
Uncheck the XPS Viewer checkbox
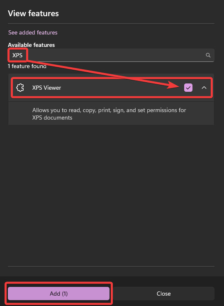coord(188,88)
